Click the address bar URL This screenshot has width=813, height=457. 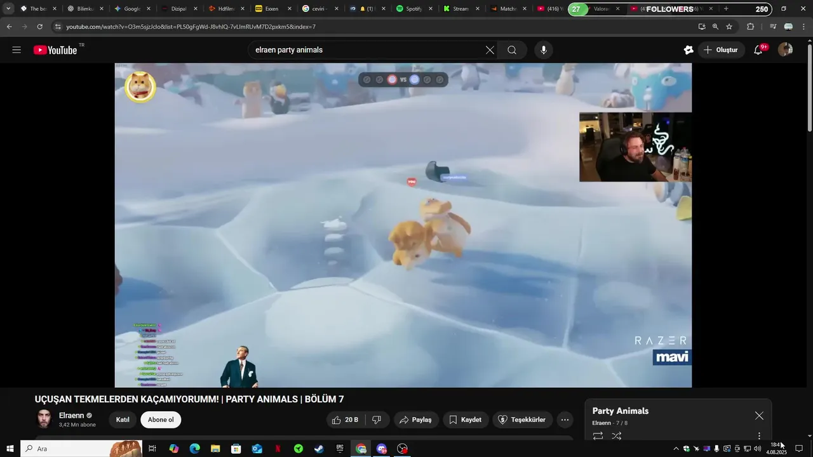click(x=191, y=27)
